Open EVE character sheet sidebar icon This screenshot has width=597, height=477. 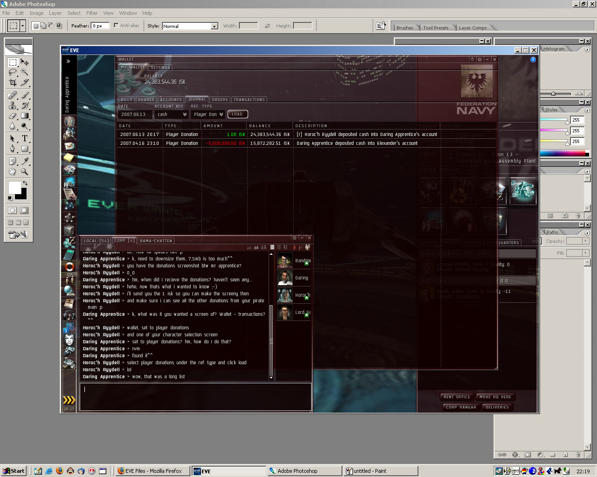[x=69, y=122]
